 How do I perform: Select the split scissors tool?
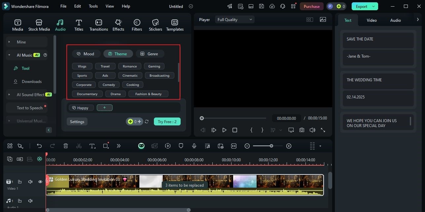click(x=79, y=146)
